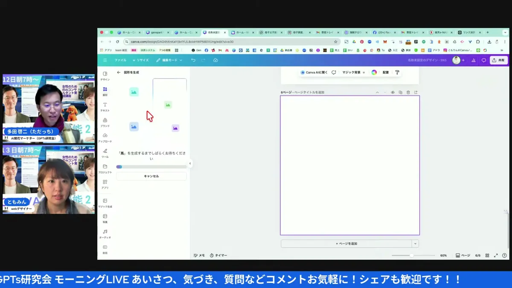512x288 pixels.
Task: Open アプリ bookmarks bar shortcut
Action: point(106,50)
